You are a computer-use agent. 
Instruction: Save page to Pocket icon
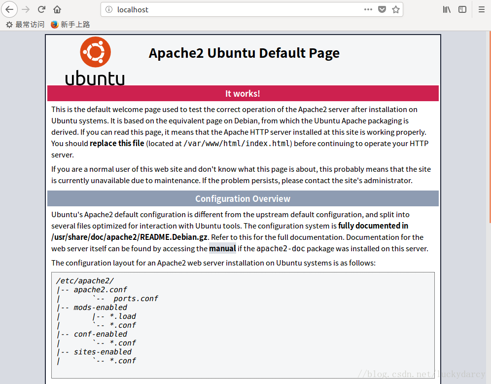click(382, 9)
